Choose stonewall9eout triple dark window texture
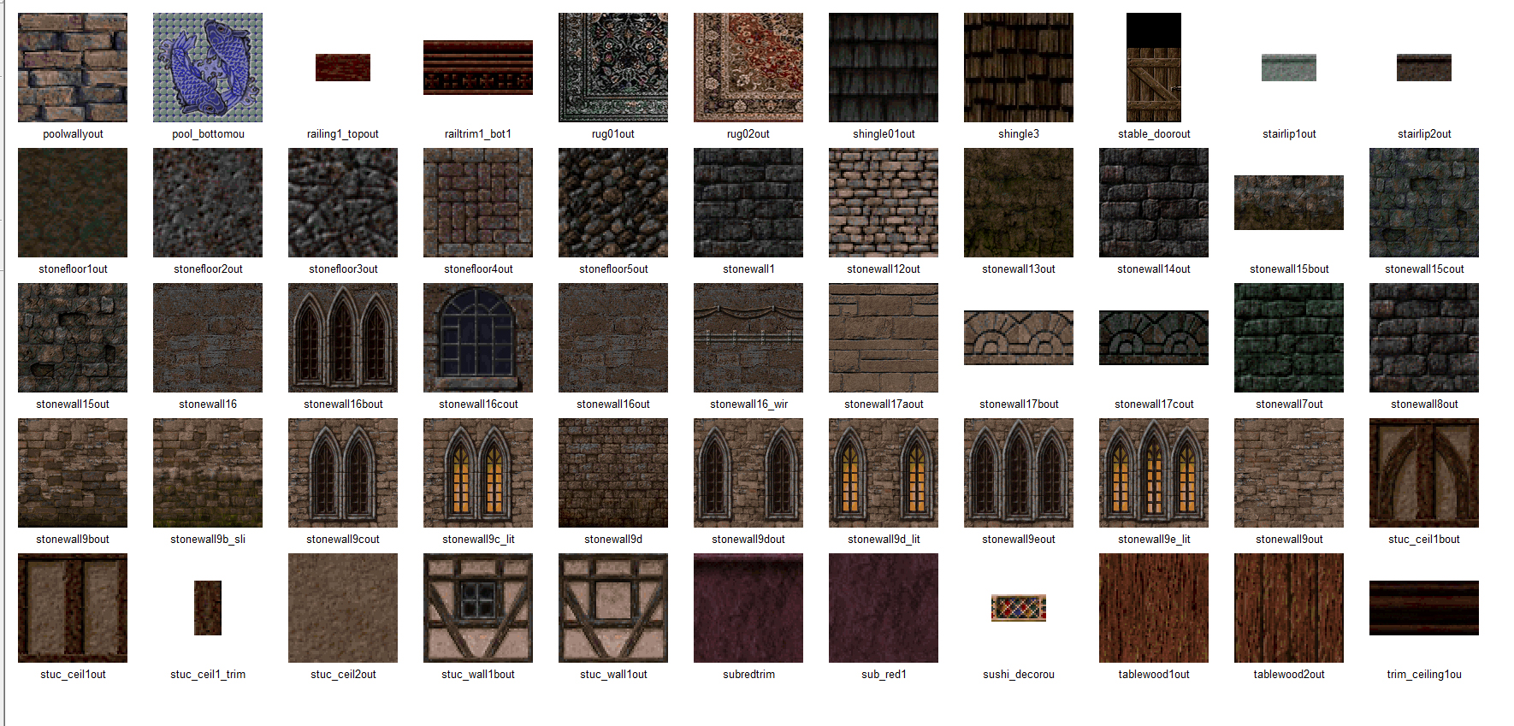 [x=1019, y=473]
